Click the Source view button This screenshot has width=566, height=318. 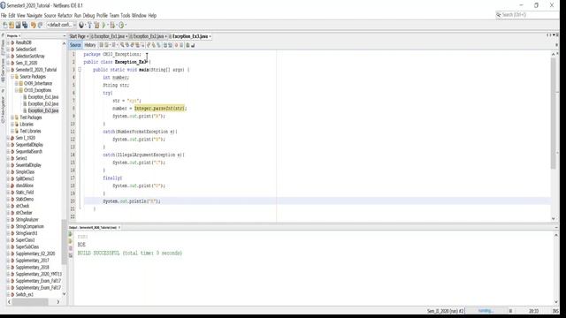(75, 45)
